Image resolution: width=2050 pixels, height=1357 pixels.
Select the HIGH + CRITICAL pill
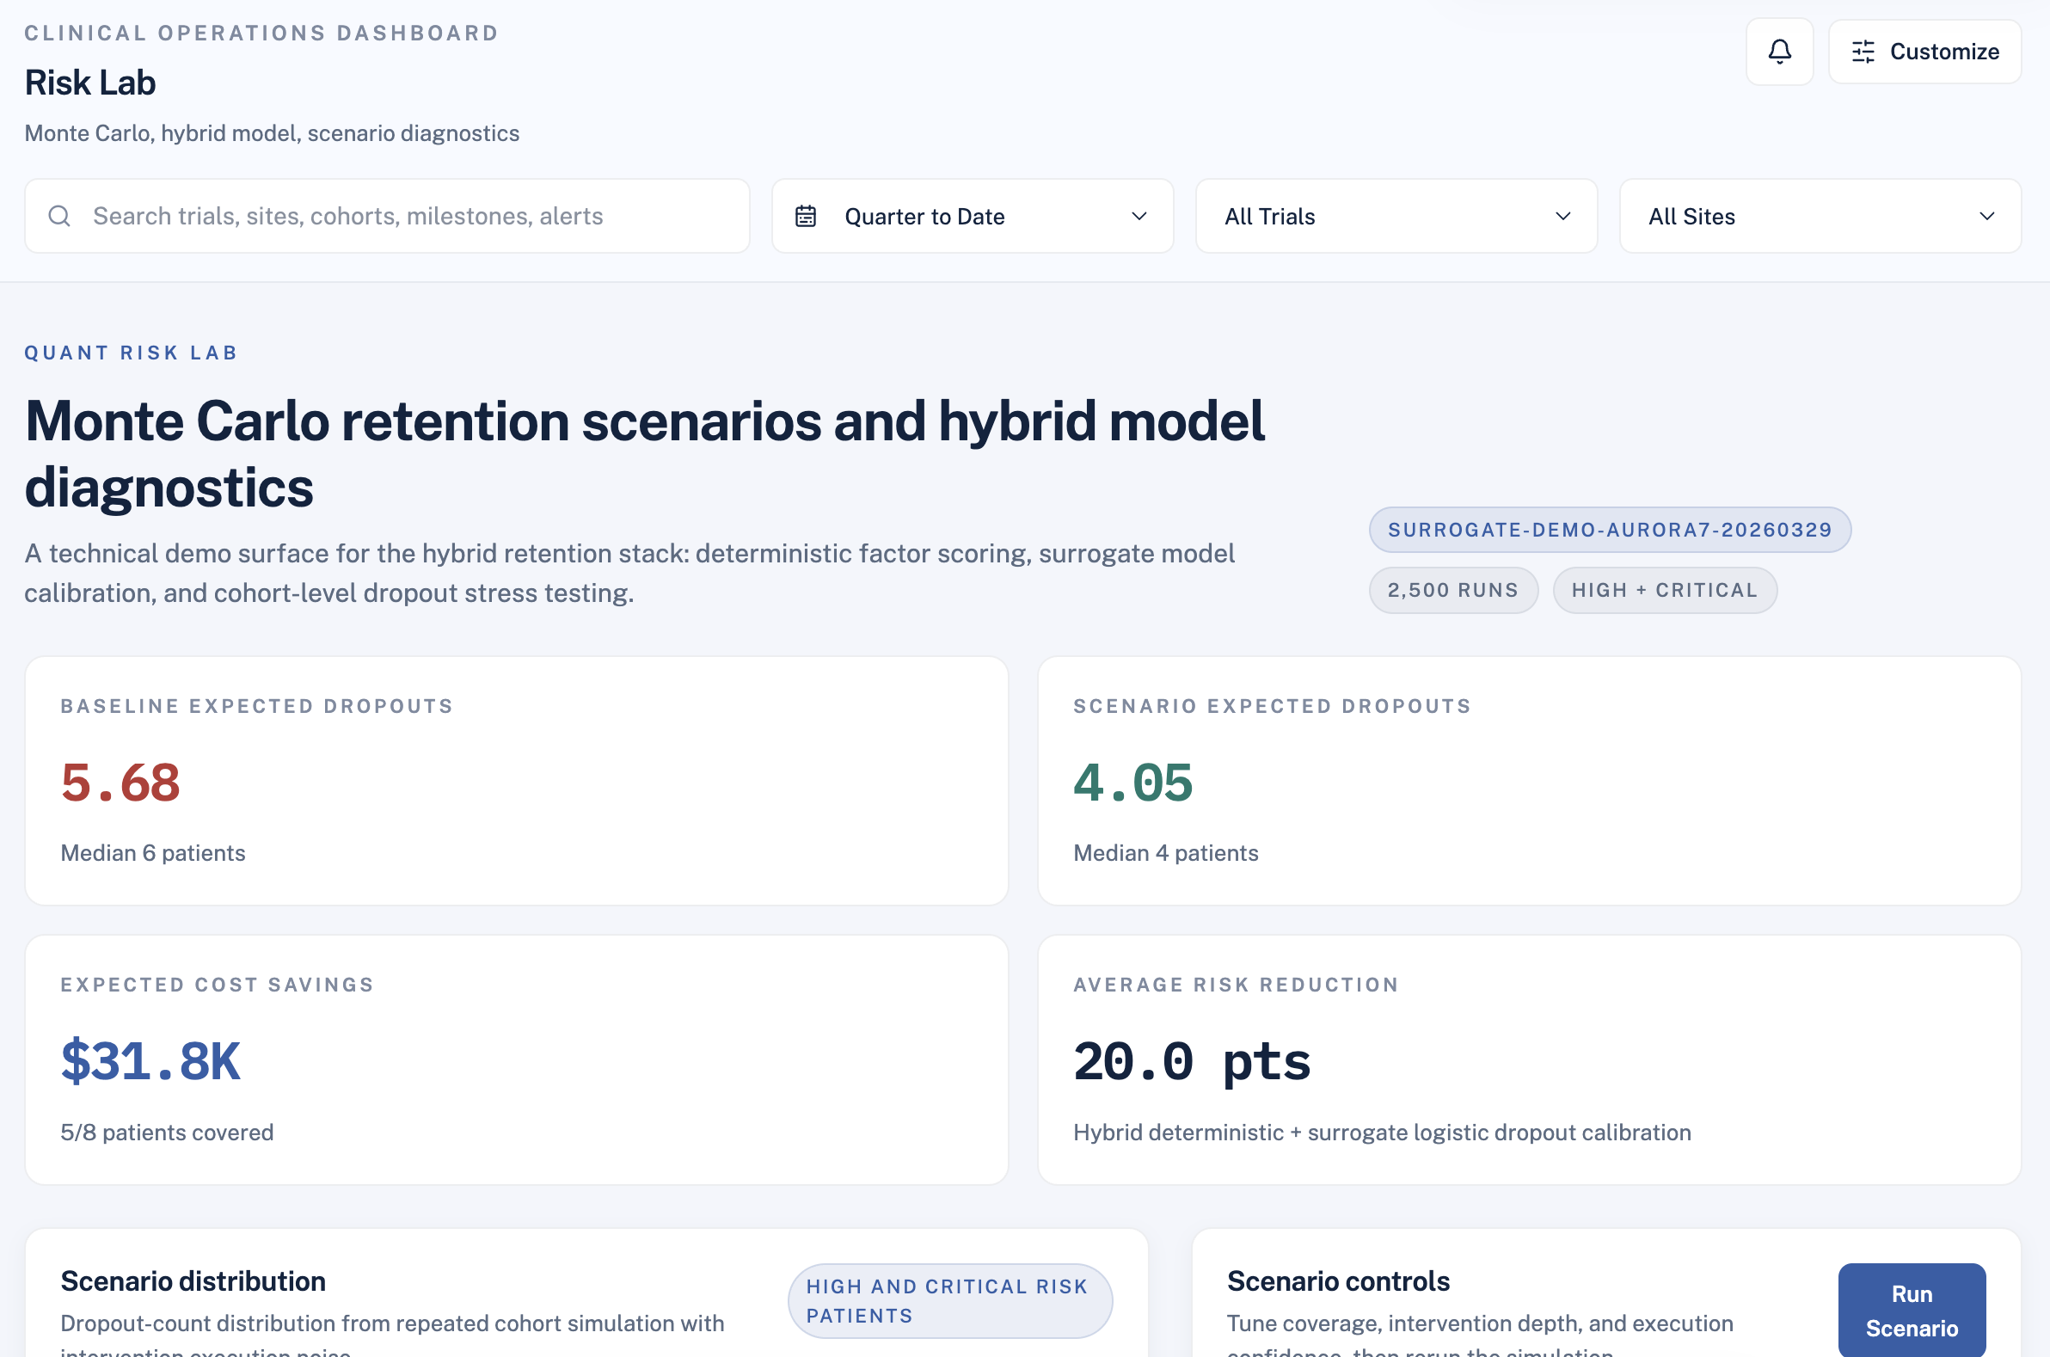tap(1663, 590)
